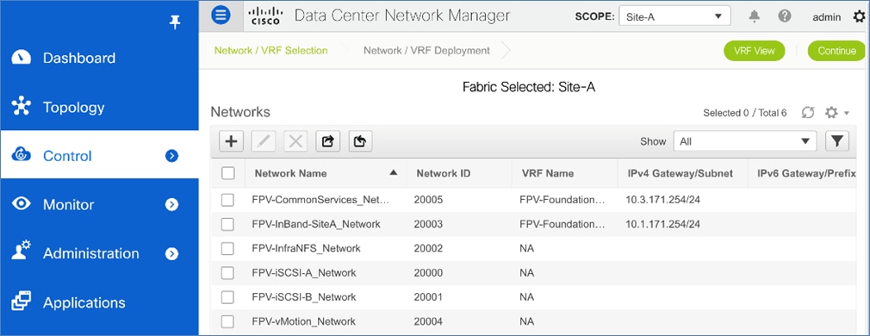Viewport: 870px width, 336px height.
Task: Open the top-right settings gear
Action: click(x=858, y=17)
